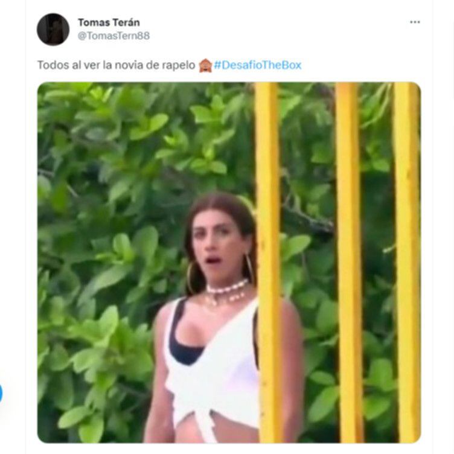Viewport: 454px width, 454px height.
Task: Select the leftmost yellow bar in the photo
Action: (x=267, y=260)
